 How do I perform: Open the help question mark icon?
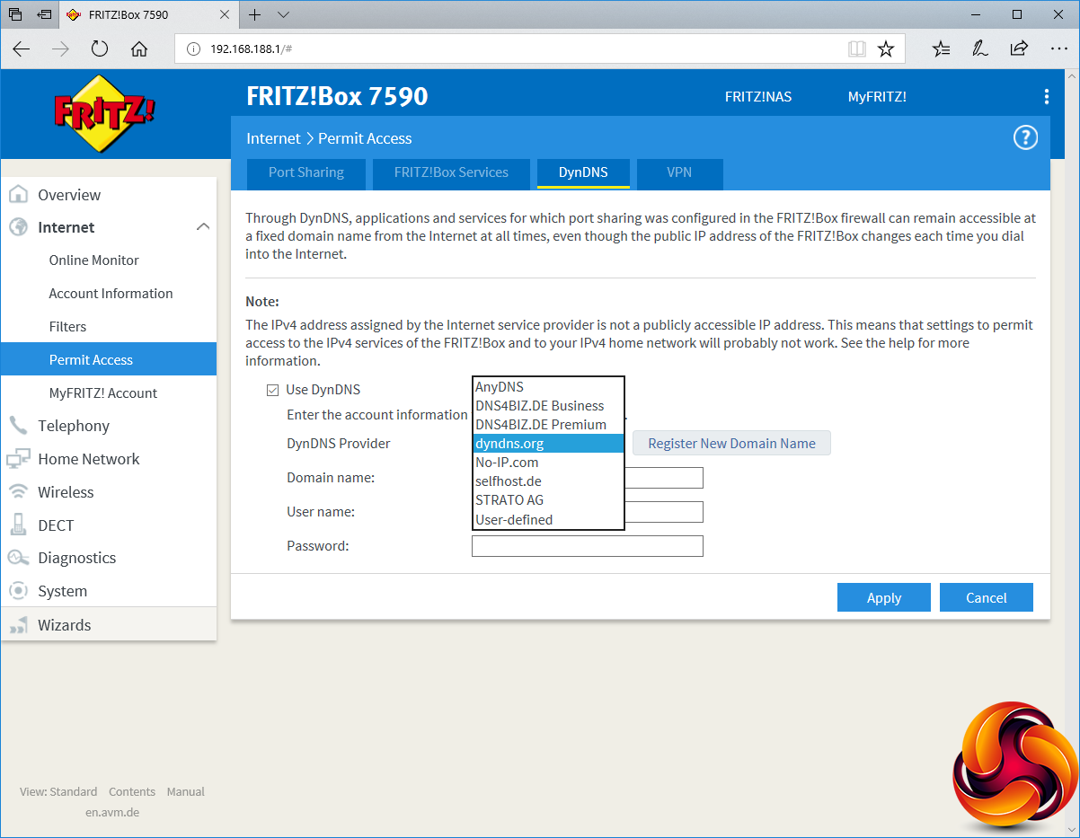coord(1025,137)
